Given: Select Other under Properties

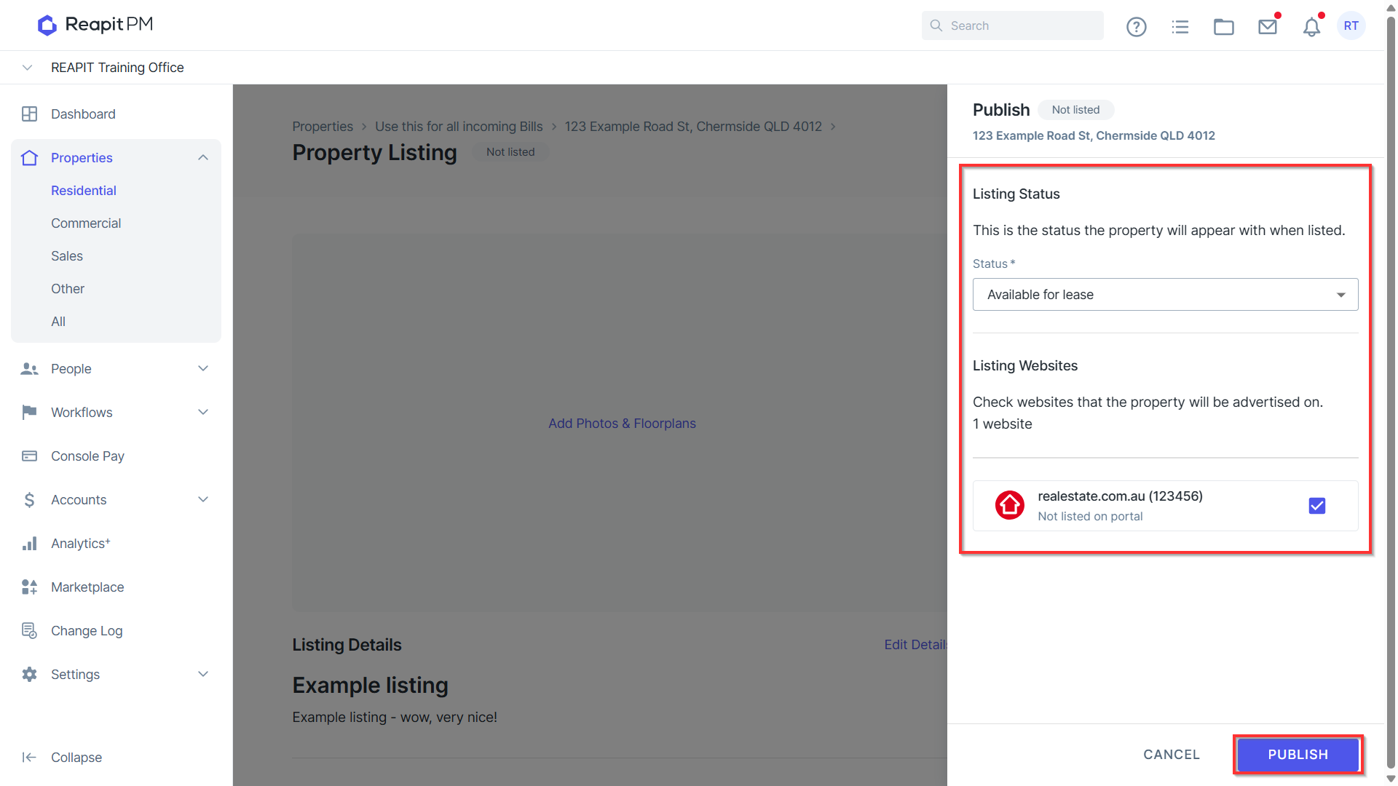Looking at the screenshot, I should click(68, 289).
